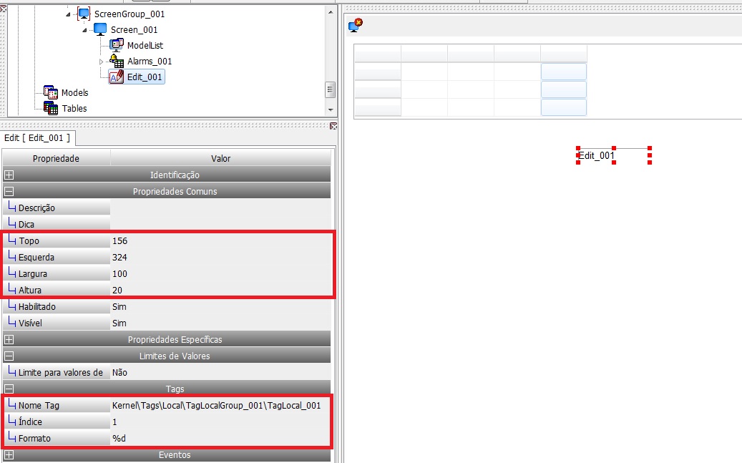Expand the Identificação section
The image size is (742, 463).
pos(9,175)
